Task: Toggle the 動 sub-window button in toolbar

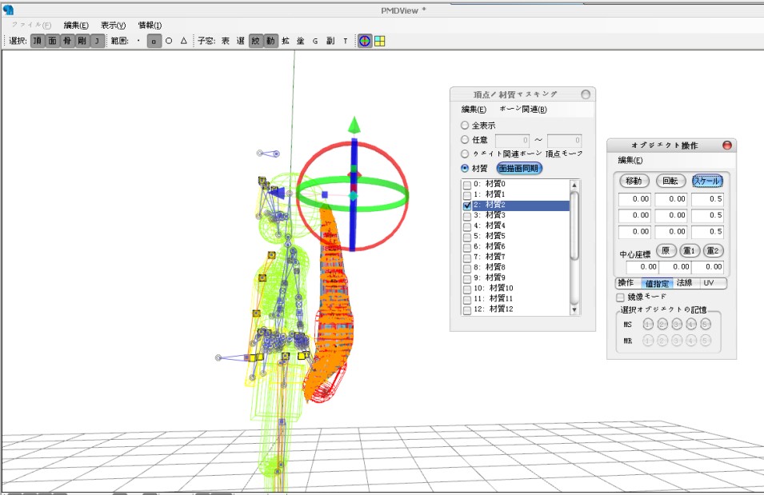Action: pos(270,41)
